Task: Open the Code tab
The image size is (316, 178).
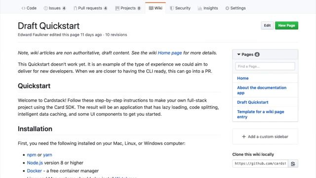Action: pyautogui.click(x=29, y=8)
